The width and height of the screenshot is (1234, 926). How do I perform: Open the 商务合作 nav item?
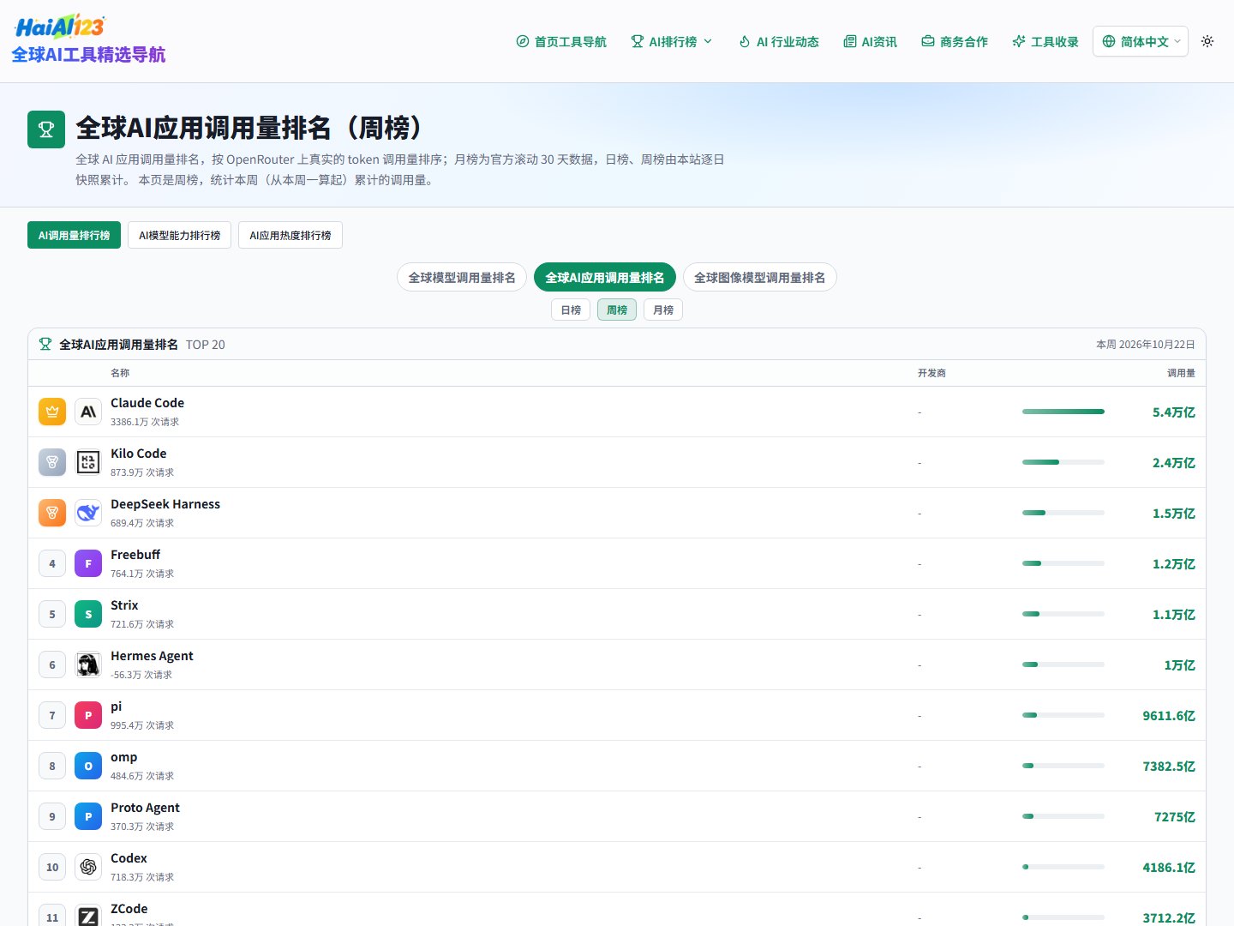point(955,41)
